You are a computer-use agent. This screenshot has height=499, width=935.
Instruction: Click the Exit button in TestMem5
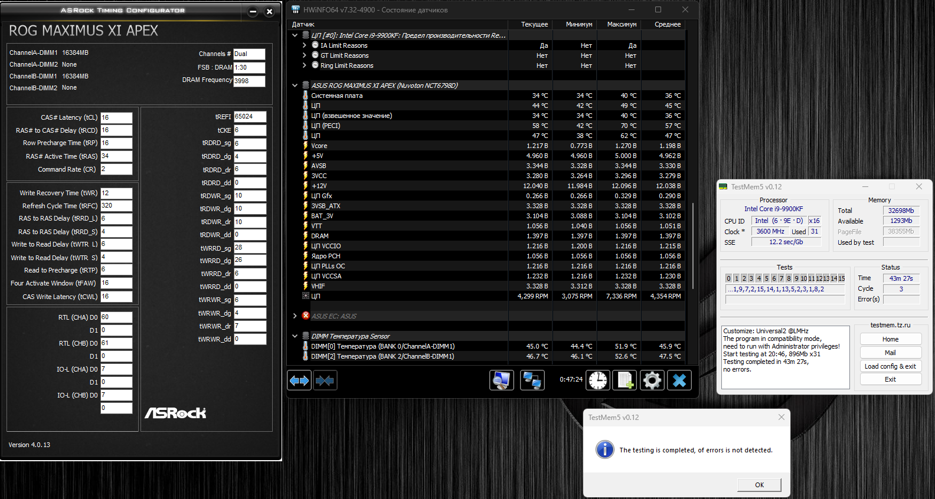click(x=891, y=379)
